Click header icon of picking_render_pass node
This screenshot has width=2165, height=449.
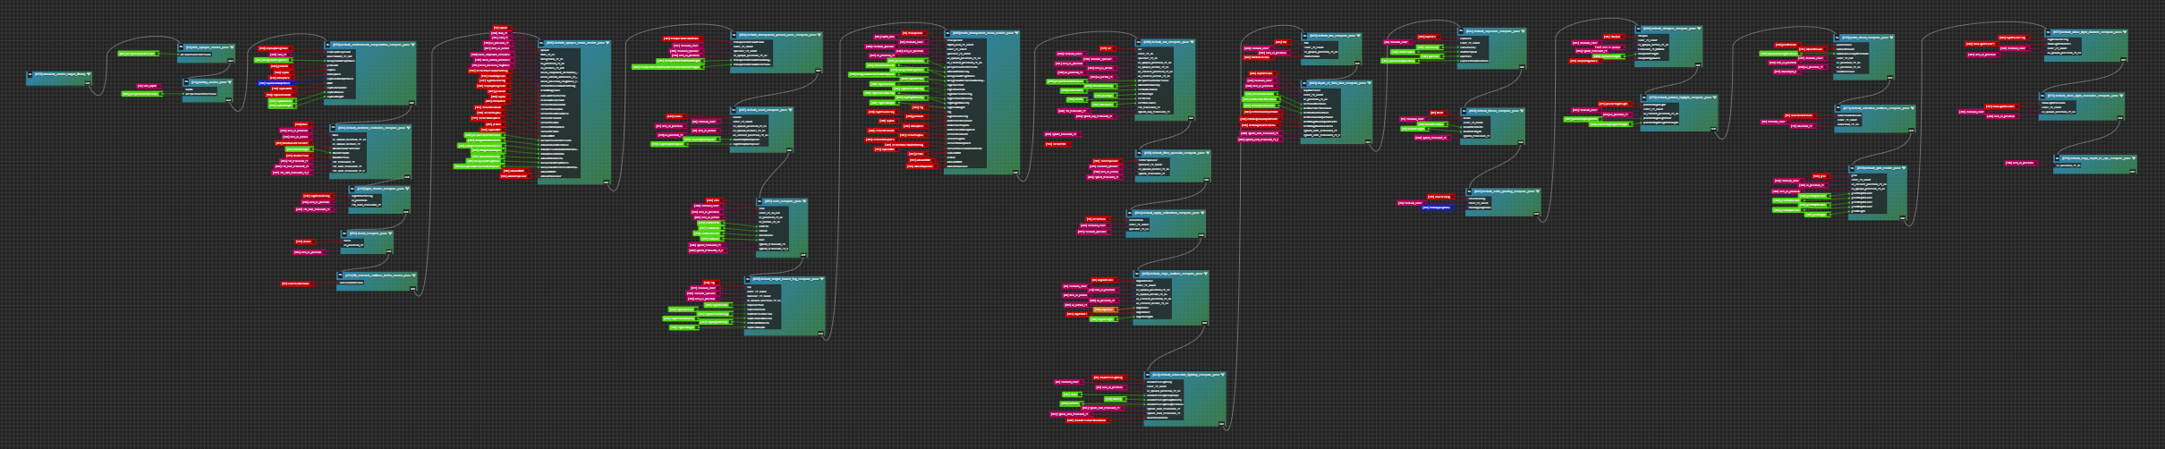coord(186,81)
